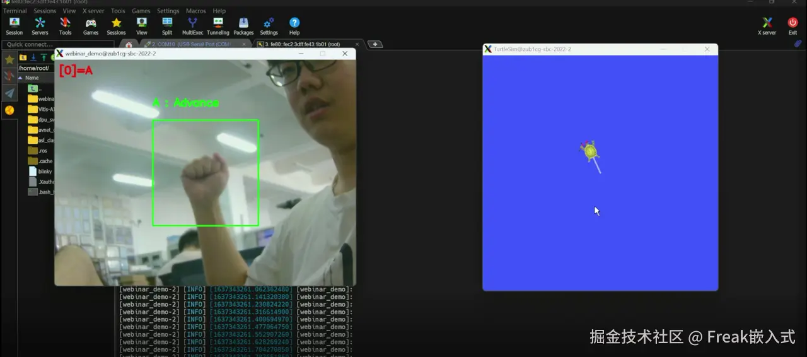The width and height of the screenshot is (807, 357).
Task: Open the Tools sidebar tab icon
Action: [x=9, y=76]
